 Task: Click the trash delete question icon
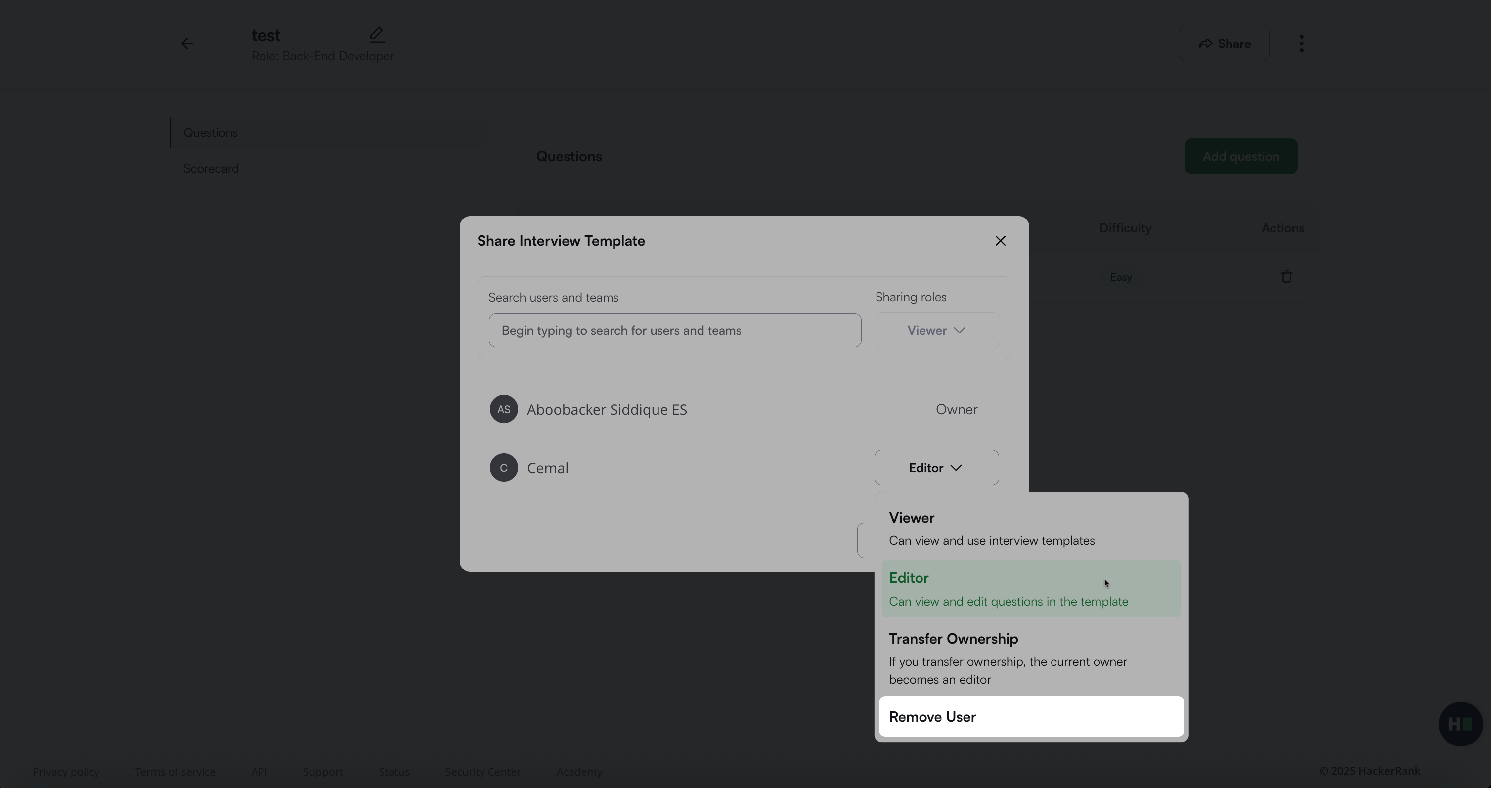1286,277
